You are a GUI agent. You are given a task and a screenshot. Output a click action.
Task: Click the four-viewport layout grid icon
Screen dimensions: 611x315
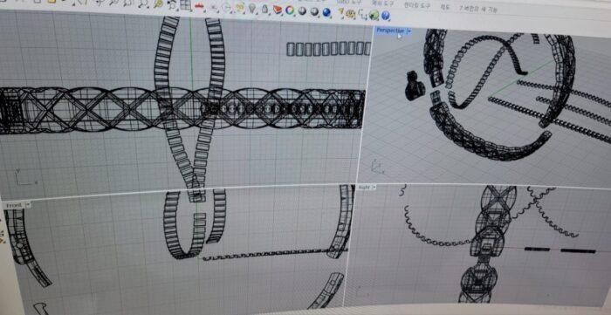point(185,4)
